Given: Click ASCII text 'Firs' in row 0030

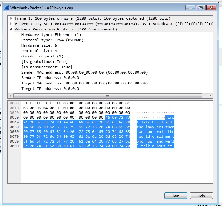Looking at the screenshot, I should [170, 117].
